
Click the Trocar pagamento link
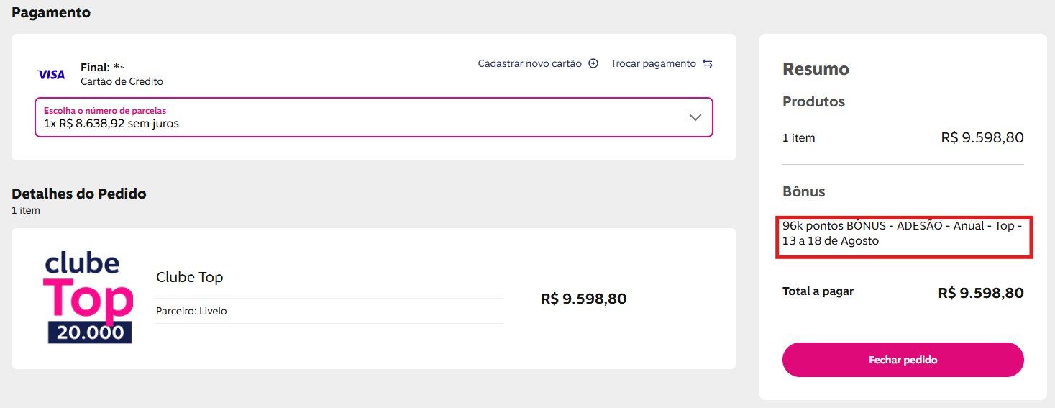tap(653, 63)
